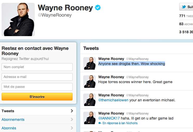Expand the Abonnements chevron arrow
Screen dimensions: 193x132
[x=72, y=120]
